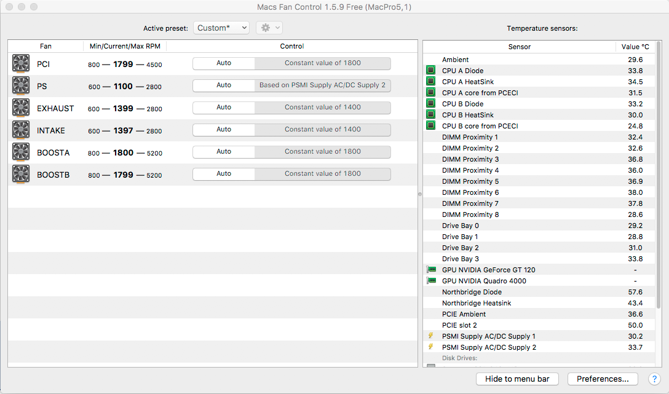
Task: Select the DIMM Proximity 4 row
Action: [539, 170]
